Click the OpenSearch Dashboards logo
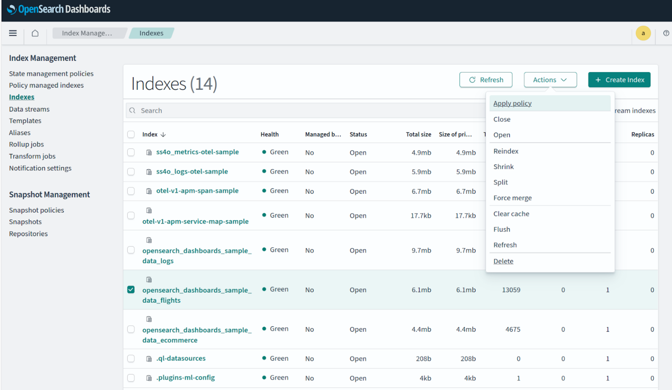Screen dimensions: 672x390 click(x=59, y=9)
